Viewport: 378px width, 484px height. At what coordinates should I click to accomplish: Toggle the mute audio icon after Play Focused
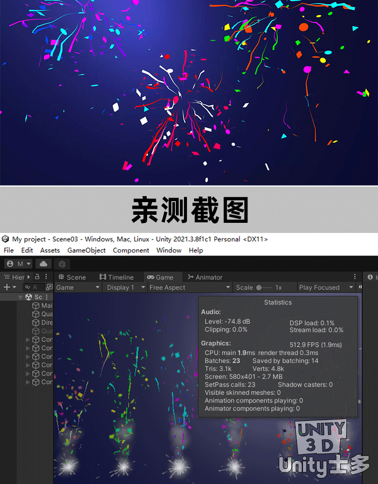click(x=360, y=287)
